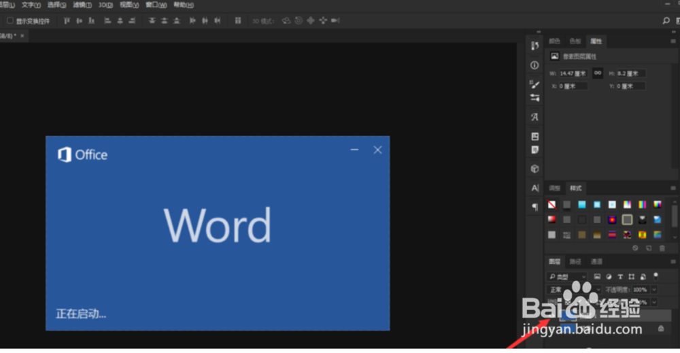
Task: Filter layers by pixel layer icon
Action: tap(597, 277)
